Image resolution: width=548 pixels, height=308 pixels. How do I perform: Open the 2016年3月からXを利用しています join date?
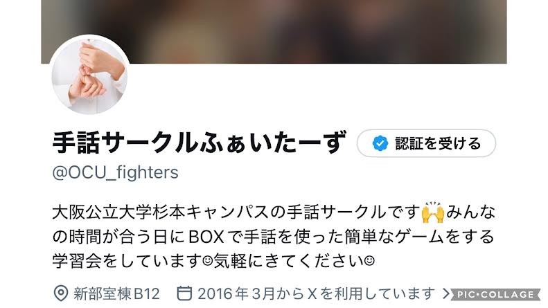click(x=317, y=293)
